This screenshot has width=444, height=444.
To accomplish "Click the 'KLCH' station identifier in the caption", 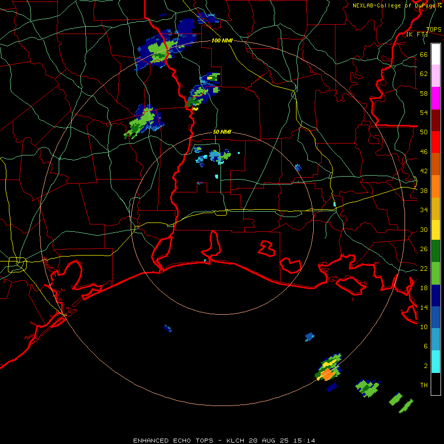I will point(236,441).
